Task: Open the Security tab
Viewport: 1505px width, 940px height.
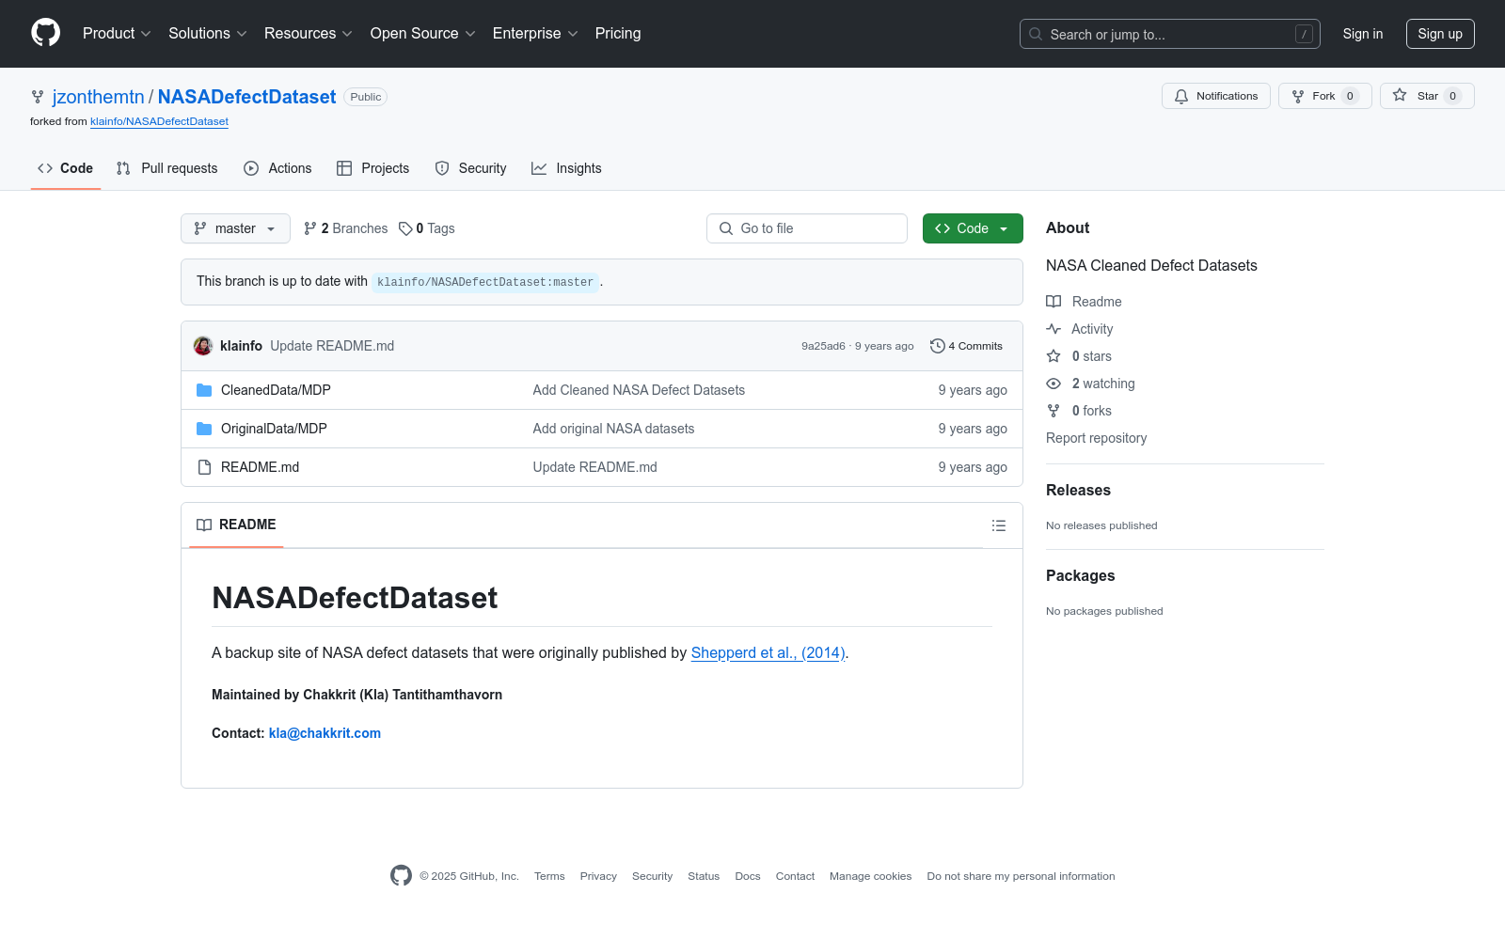Action: 471,168
